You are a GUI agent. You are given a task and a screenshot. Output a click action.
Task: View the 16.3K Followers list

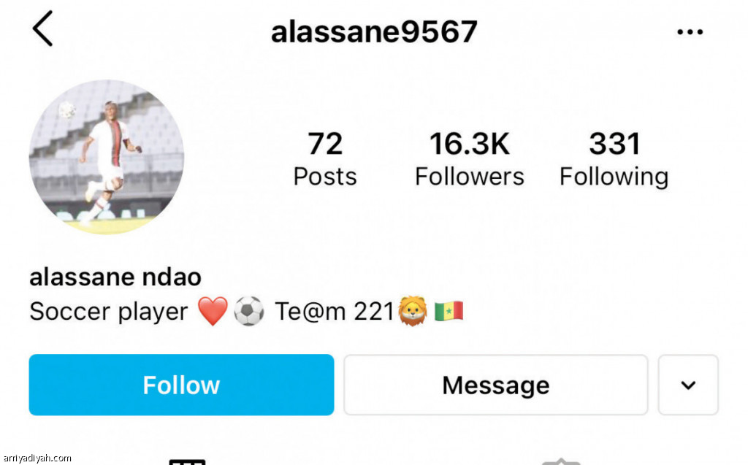470,159
